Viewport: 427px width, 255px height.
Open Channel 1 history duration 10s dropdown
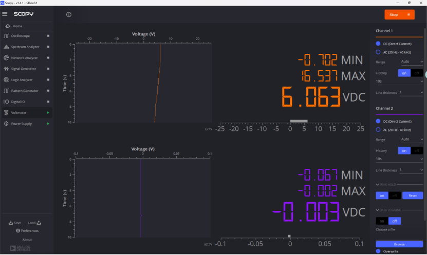399,81
